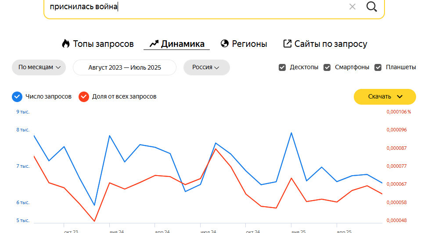Open the Скачать download dropdown
The width and height of the screenshot is (424, 233).
[x=384, y=97]
